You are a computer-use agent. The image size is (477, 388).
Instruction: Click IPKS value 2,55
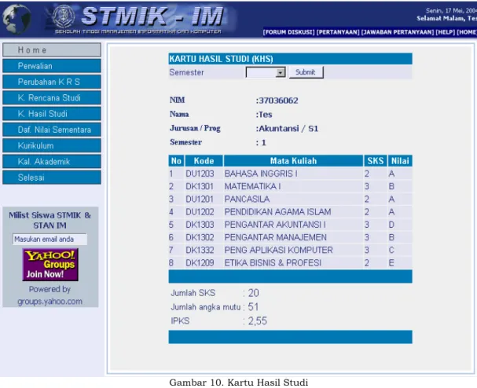258,321
